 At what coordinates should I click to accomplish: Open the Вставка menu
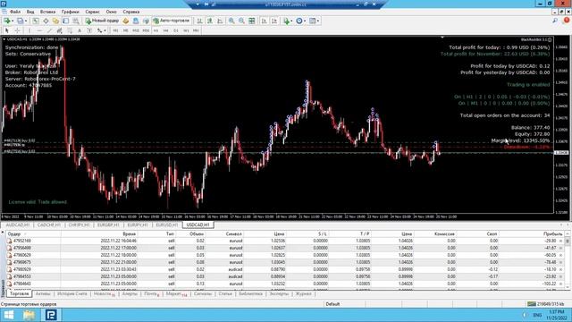tap(47, 12)
